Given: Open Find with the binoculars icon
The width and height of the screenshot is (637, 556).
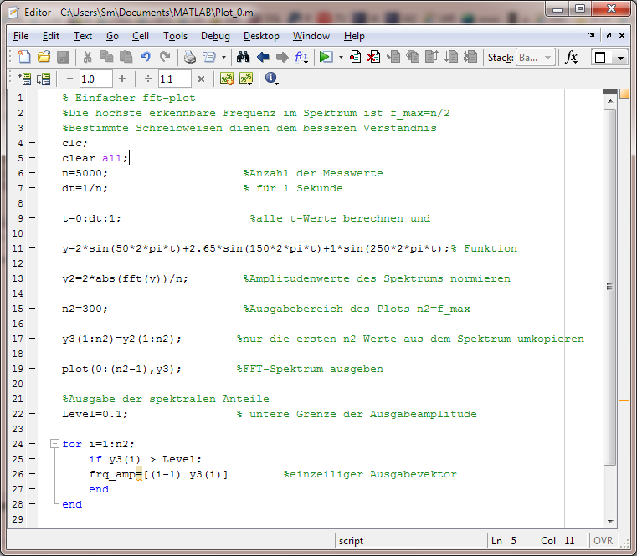Looking at the screenshot, I should pyautogui.click(x=243, y=57).
